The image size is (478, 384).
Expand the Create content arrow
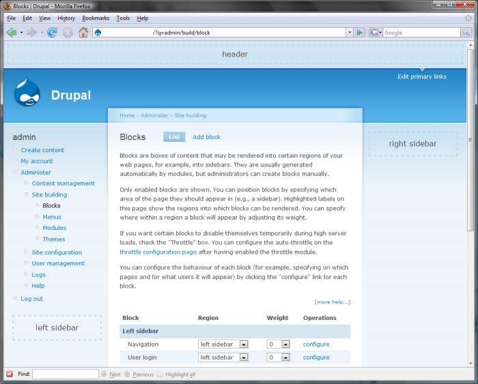click(15, 149)
